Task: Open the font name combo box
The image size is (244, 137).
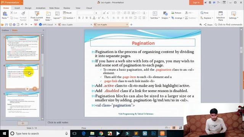Action: pos(86,13)
